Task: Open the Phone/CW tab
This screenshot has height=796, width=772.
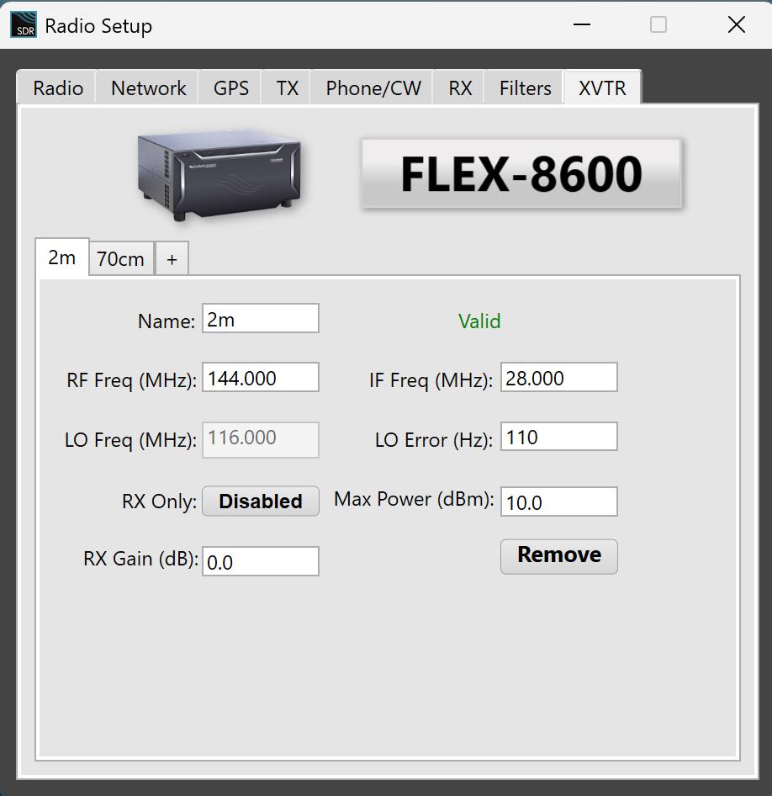Action: (x=373, y=88)
